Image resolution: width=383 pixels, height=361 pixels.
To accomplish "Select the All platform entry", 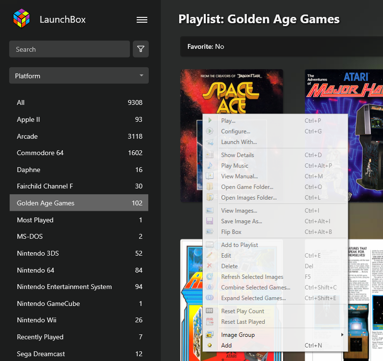I will 79,102.
